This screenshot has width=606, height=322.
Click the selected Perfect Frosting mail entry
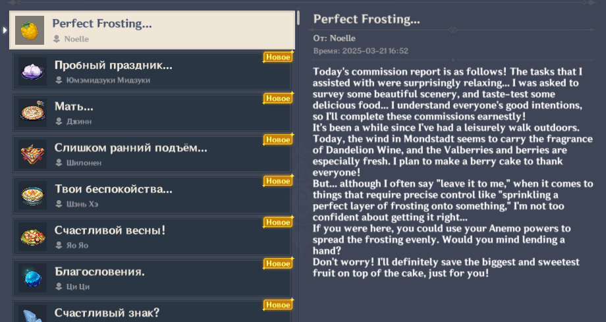pyautogui.click(x=152, y=30)
